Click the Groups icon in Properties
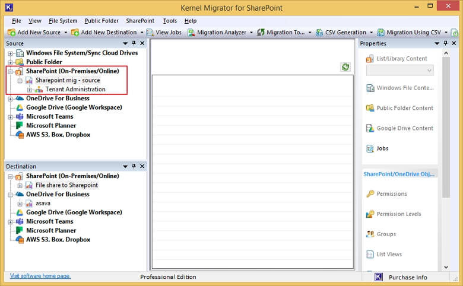 pyautogui.click(x=370, y=234)
